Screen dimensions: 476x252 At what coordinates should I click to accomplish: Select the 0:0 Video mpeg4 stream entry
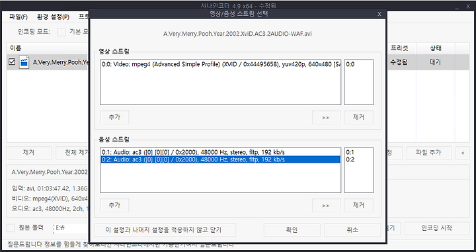click(x=221, y=64)
